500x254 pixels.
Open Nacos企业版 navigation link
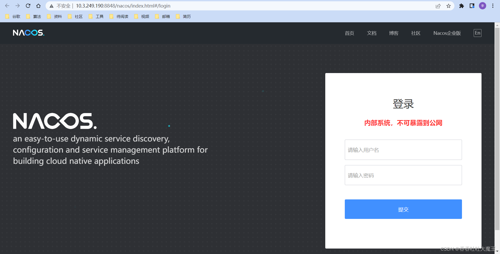point(447,33)
